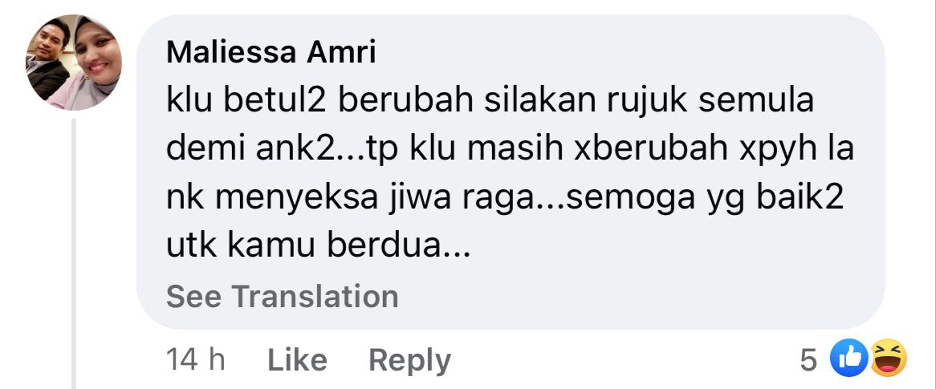Click last comment line 'utk kamu berdua'
Screen dimensions: 936x389
[x=318, y=246]
